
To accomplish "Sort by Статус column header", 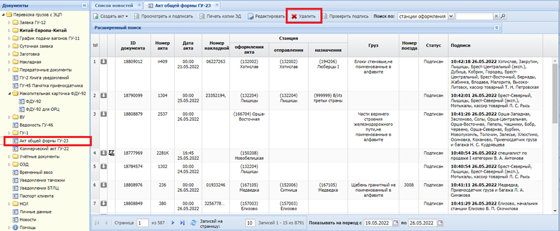I will pyautogui.click(x=433, y=45).
